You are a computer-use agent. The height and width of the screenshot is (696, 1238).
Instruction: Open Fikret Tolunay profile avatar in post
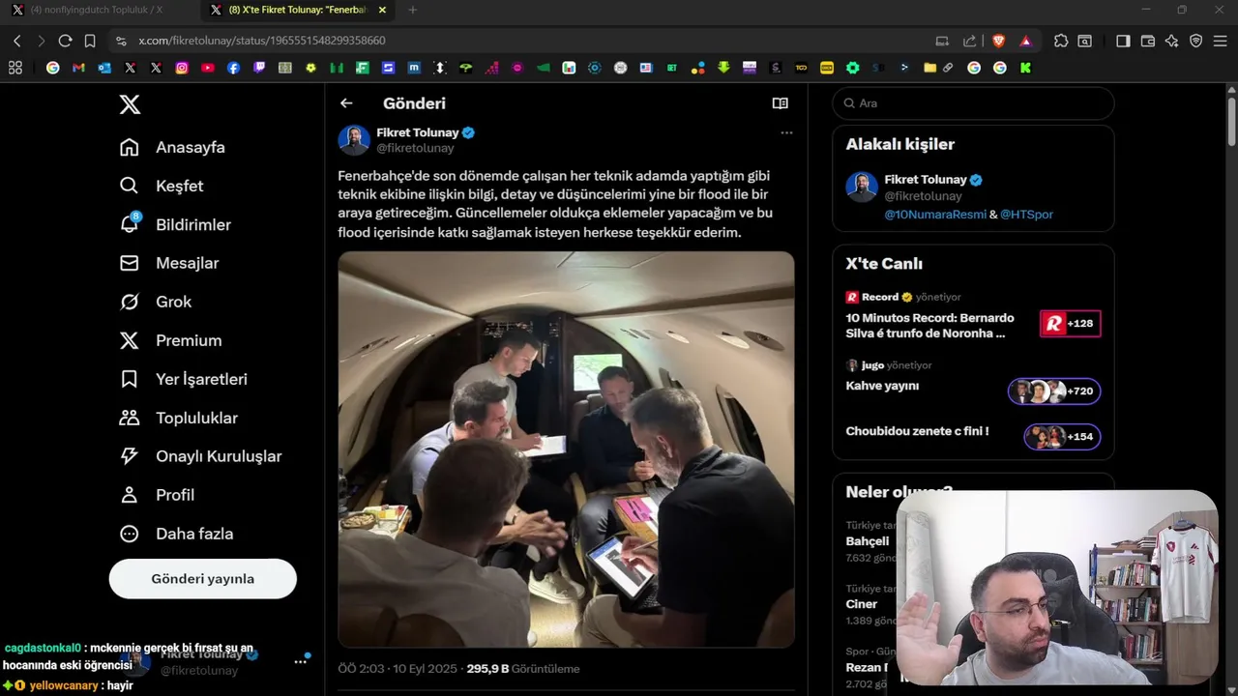click(354, 140)
